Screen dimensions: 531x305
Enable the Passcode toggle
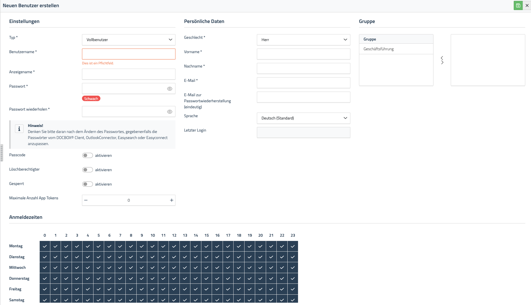(87, 155)
